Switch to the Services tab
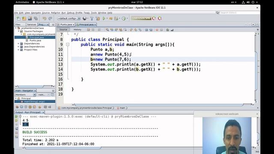274x154 pixels. pos(31,25)
